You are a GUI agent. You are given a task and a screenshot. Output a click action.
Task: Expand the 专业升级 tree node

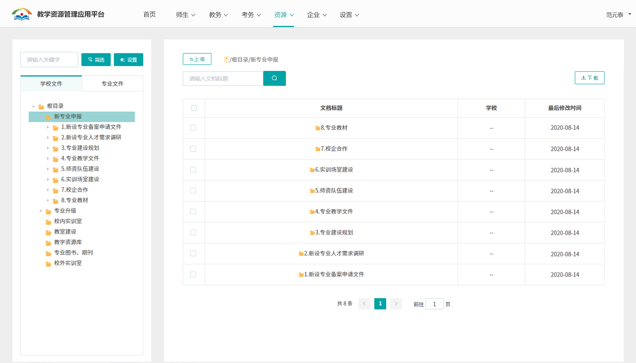pos(41,211)
